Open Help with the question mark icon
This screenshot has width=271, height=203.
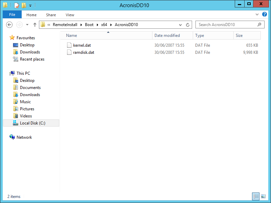point(265,14)
